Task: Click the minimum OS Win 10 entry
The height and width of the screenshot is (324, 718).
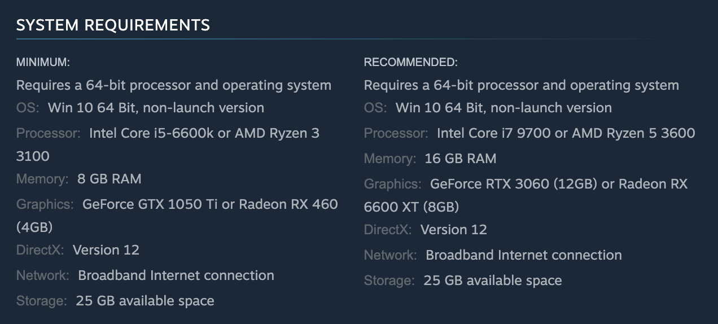Action: tap(156, 107)
